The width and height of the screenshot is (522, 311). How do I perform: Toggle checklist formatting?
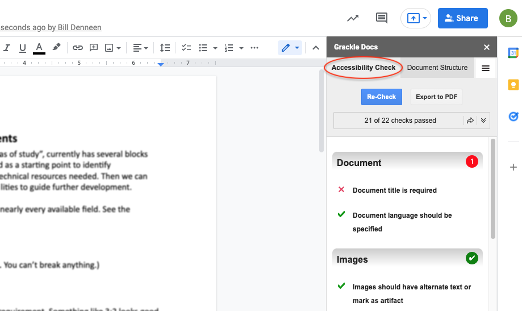point(186,48)
